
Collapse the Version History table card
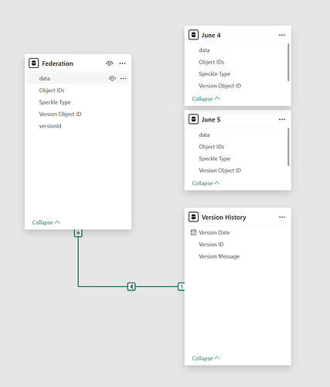[x=206, y=358]
